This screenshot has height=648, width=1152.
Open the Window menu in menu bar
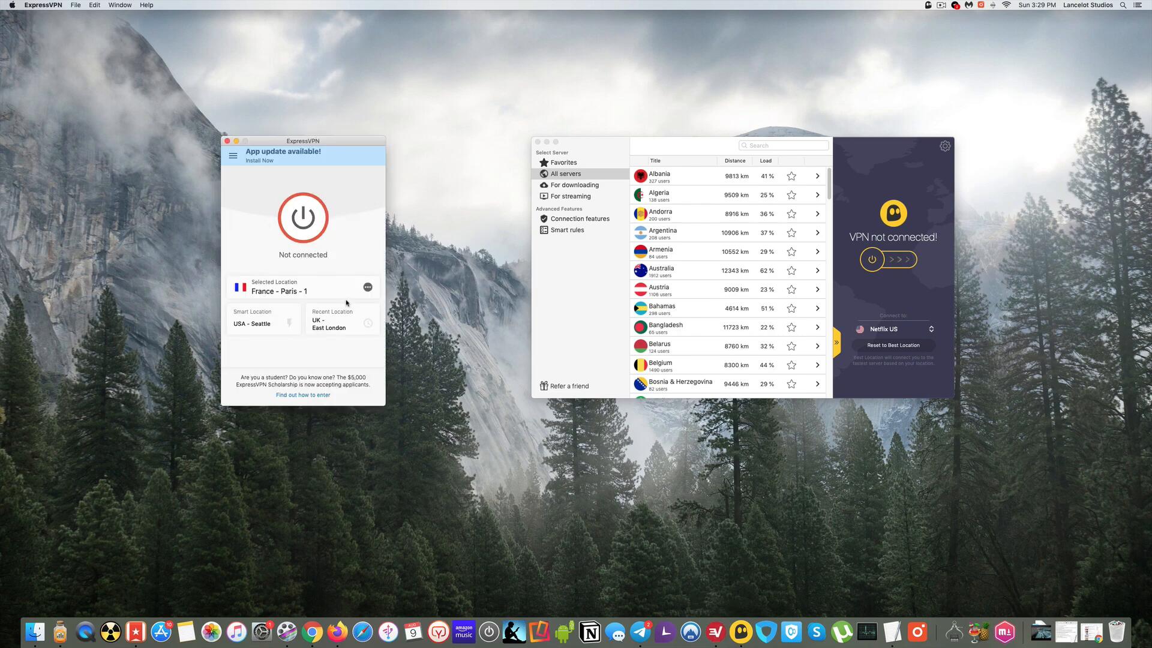(119, 5)
